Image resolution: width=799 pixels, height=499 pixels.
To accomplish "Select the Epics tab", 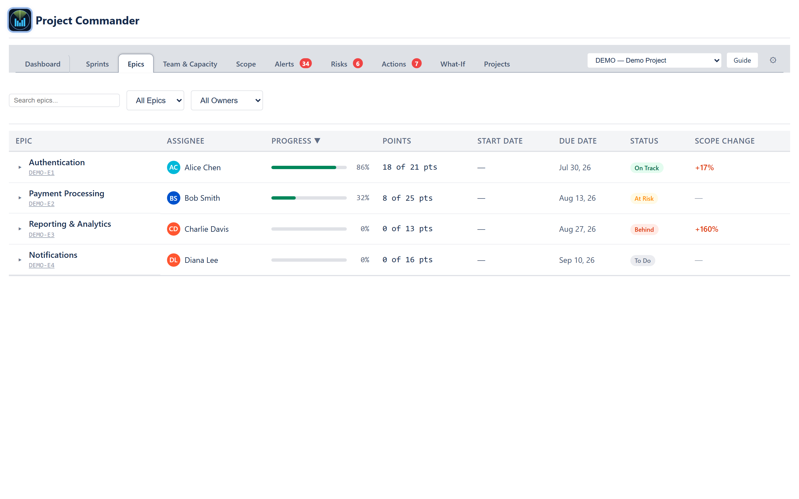I will coord(136,64).
